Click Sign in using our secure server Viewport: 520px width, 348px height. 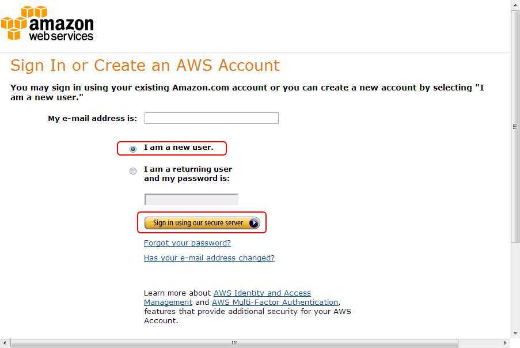click(x=202, y=223)
